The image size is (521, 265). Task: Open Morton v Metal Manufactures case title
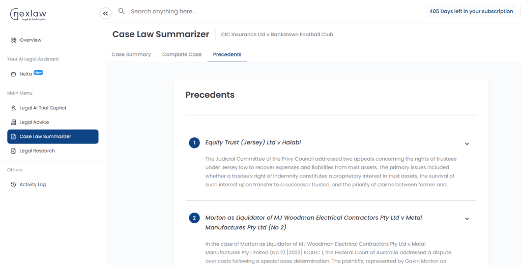(313, 222)
